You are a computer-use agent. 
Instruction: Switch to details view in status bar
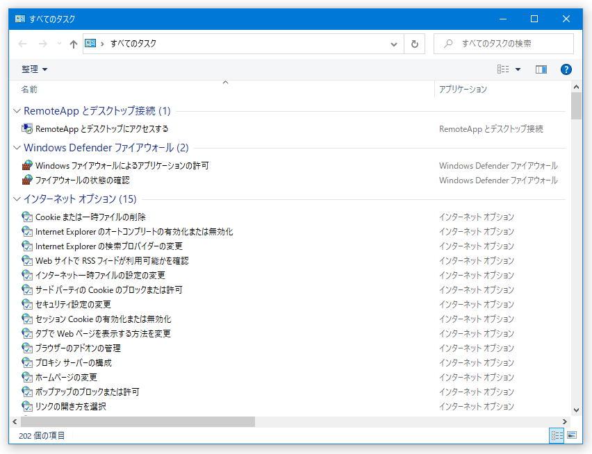click(557, 435)
